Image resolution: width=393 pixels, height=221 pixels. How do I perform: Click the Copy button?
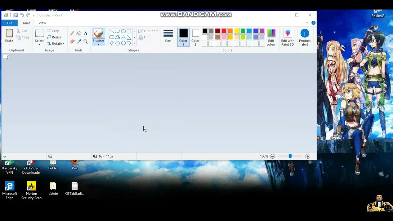click(x=23, y=37)
